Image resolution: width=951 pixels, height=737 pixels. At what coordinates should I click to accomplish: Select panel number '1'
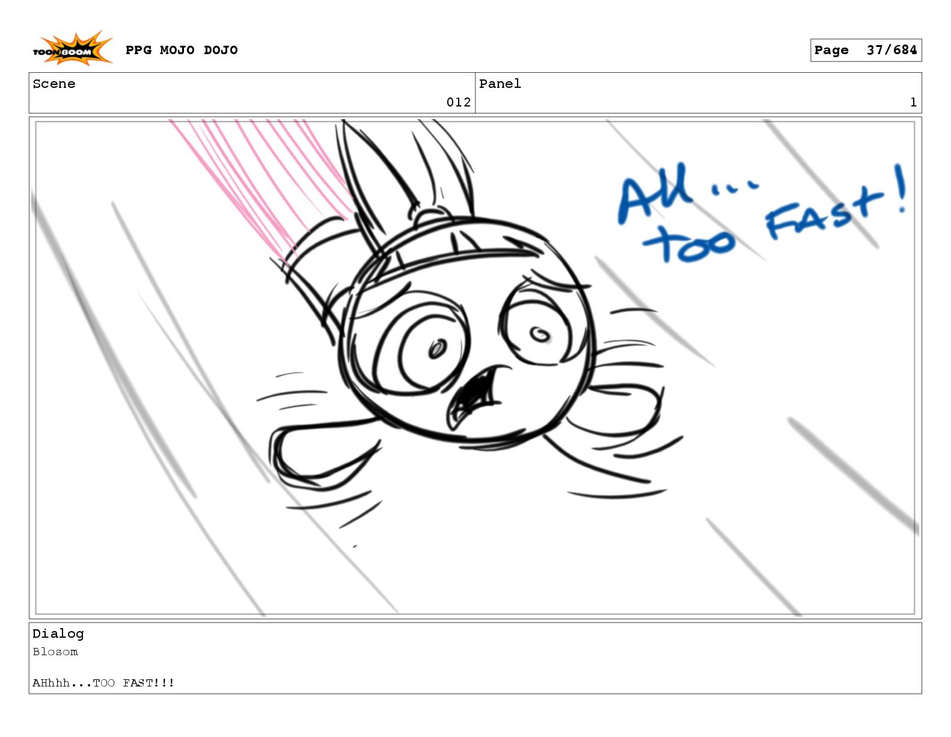coord(913,102)
